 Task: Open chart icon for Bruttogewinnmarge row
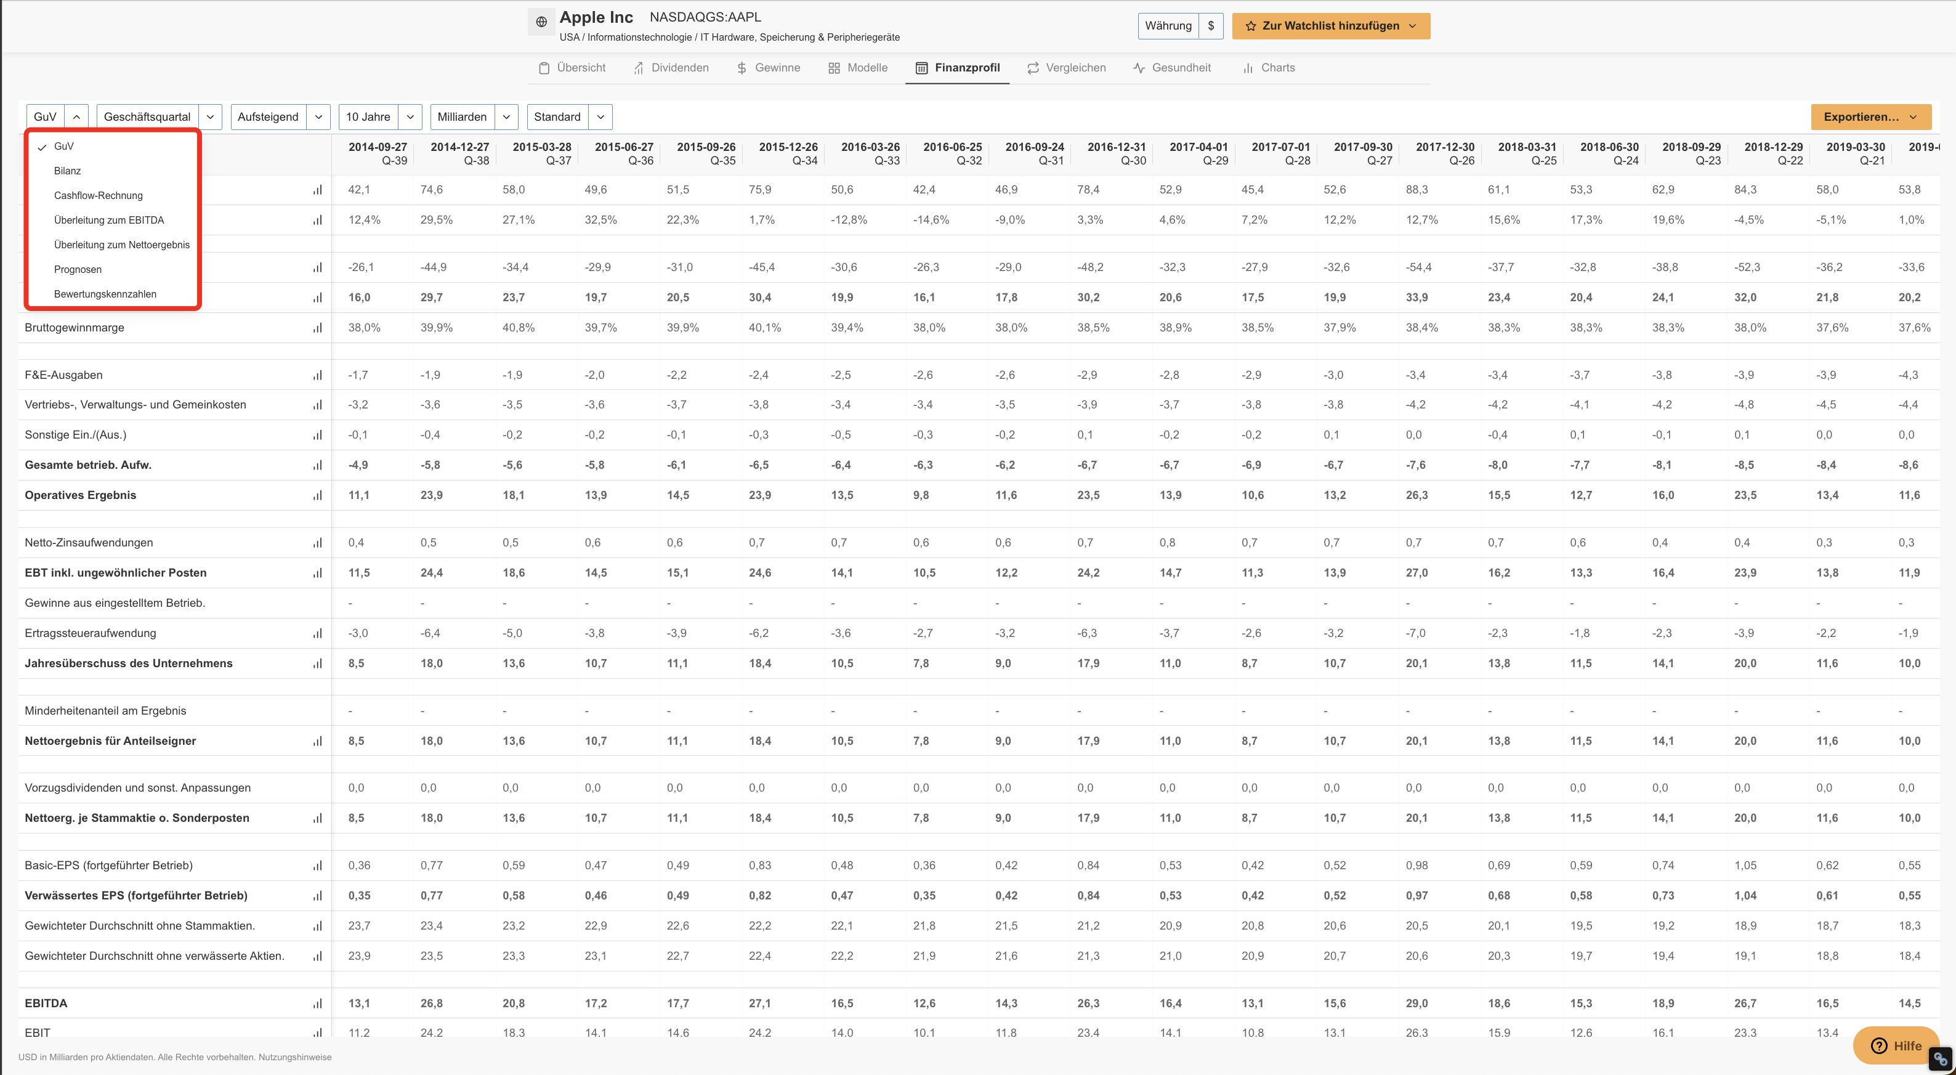317,328
